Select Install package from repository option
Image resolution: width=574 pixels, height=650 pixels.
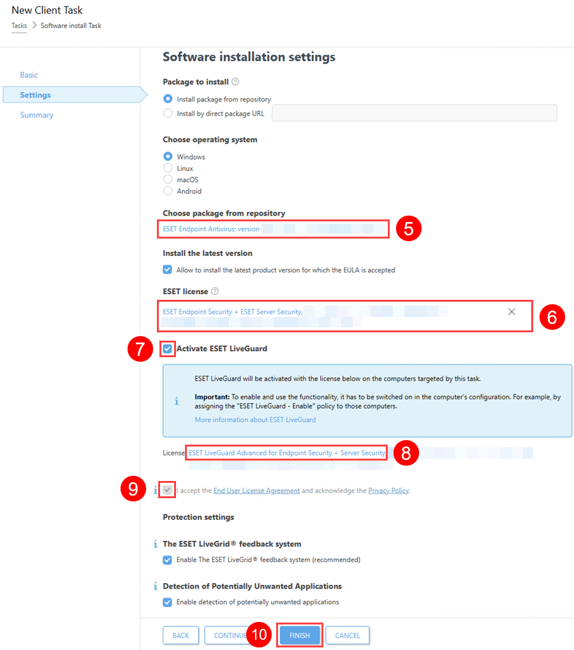click(168, 99)
